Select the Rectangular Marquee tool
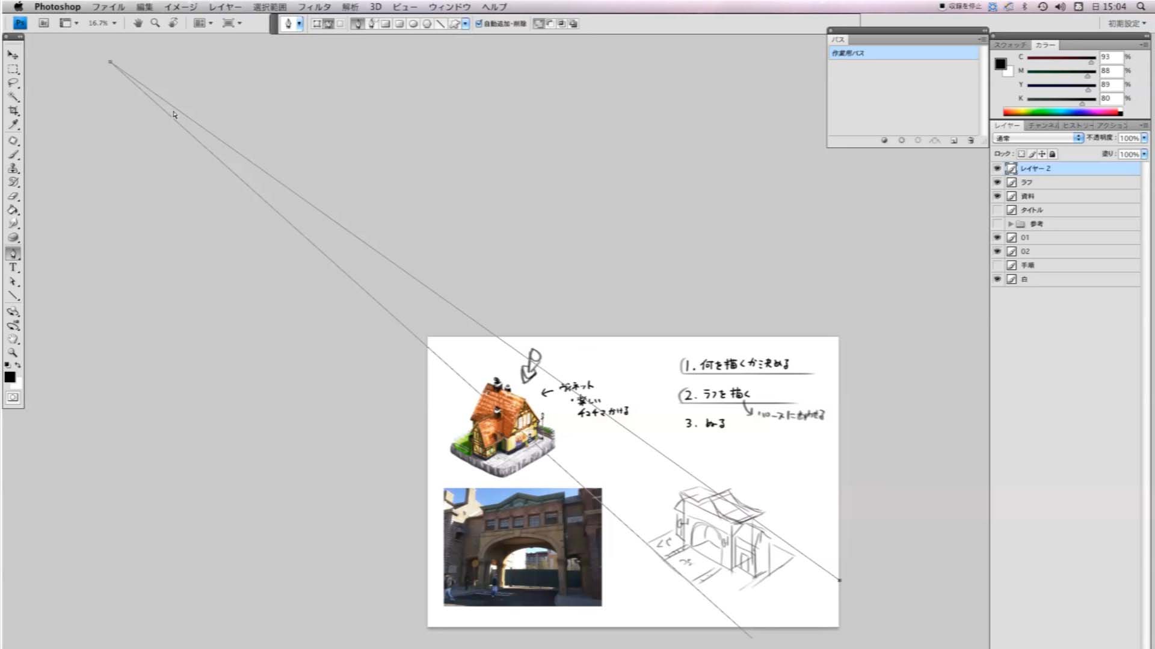The image size is (1155, 649). tap(13, 69)
